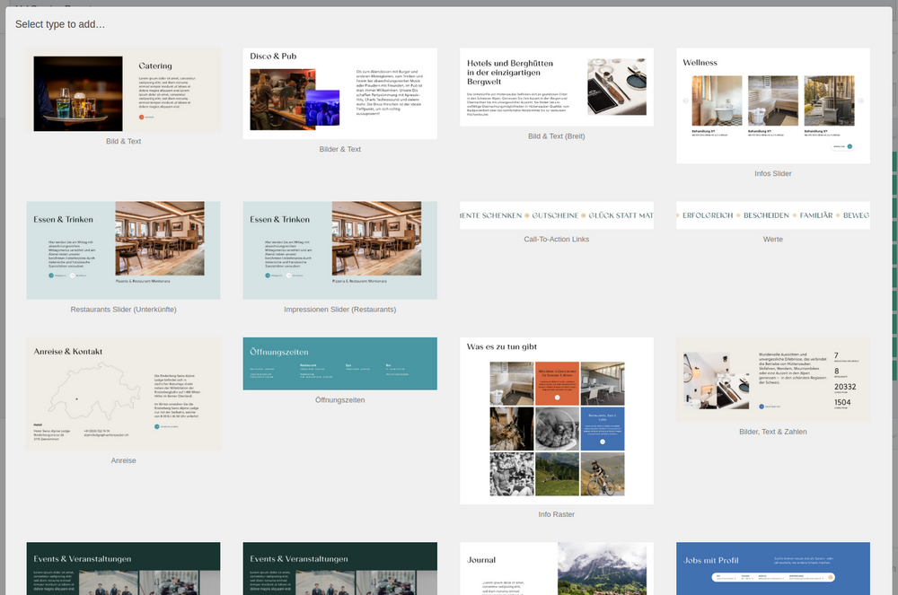
Task: Select the Wellness Infos Slider preview
Action: click(772, 106)
